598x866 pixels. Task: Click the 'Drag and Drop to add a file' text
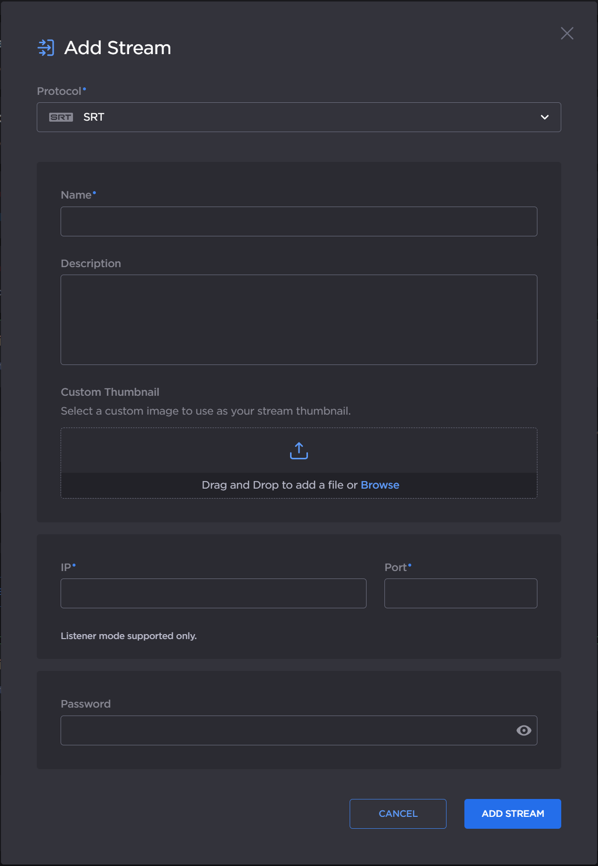pos(279,485)
